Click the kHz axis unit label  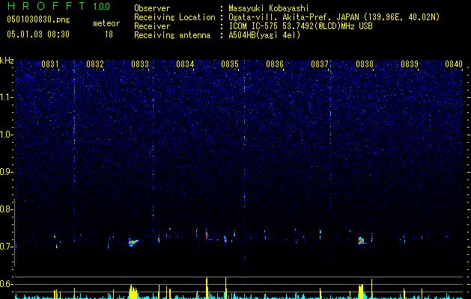click(x=7, y=61)
